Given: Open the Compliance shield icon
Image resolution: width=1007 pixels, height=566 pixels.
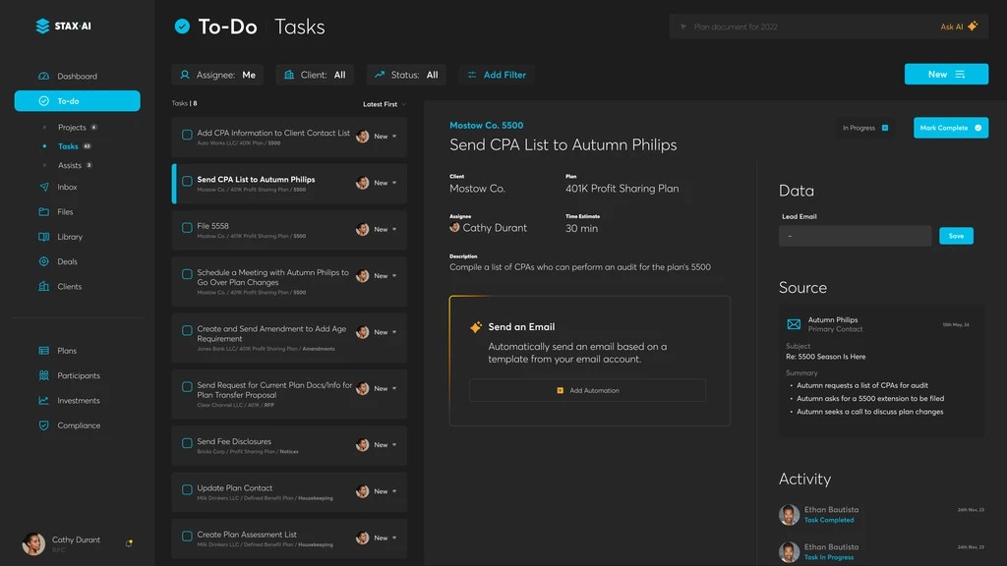Looking at the screenshot, I should click(43, 425).
